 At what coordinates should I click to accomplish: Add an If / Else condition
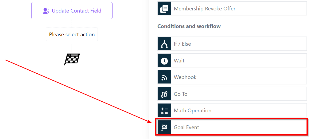(x=182, y=44)
